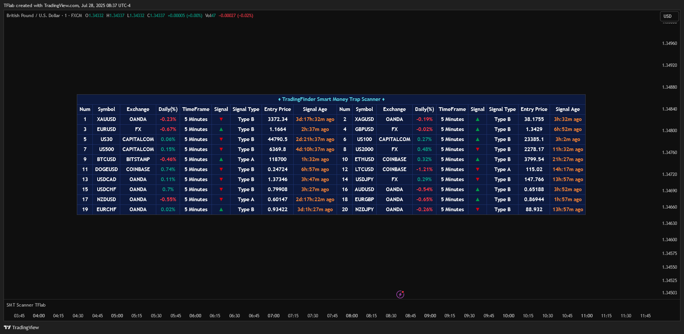Click the red down signal arrow for LTCUSD
This screenshot has width=684, height=334.
[x=478, y=169]
